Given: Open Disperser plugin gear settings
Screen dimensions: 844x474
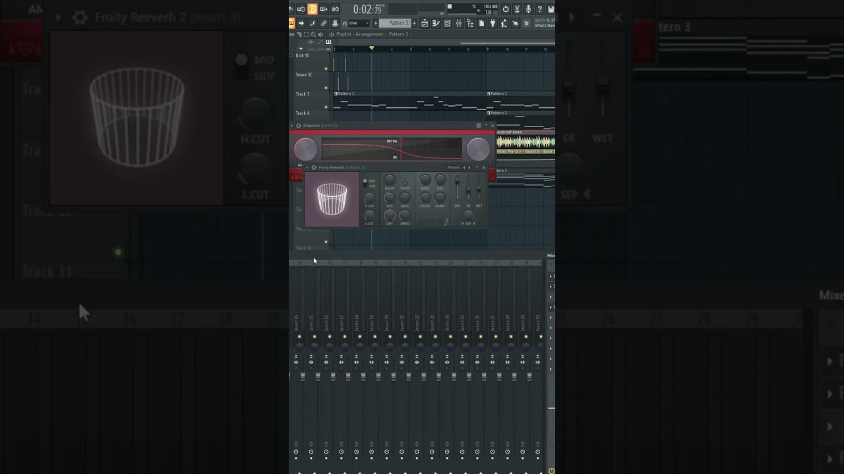Looking at the screenshot, I should 299,126.
